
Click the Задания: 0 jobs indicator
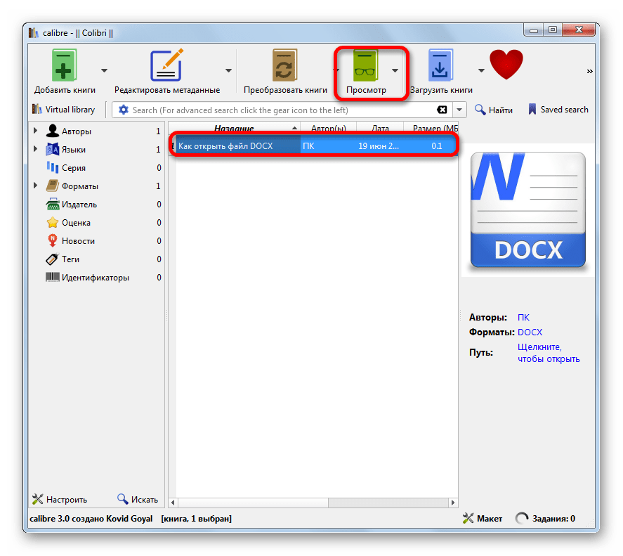coord(545,518)
